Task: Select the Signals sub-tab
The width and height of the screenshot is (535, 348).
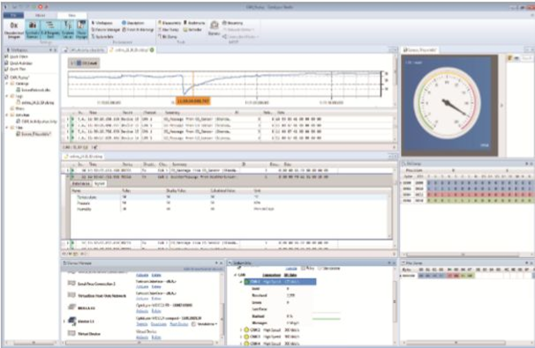Action: coord(99,184)
